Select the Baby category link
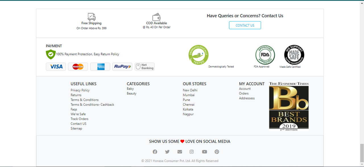This screenshot has width=364, height=167. (x=130, y=89)
